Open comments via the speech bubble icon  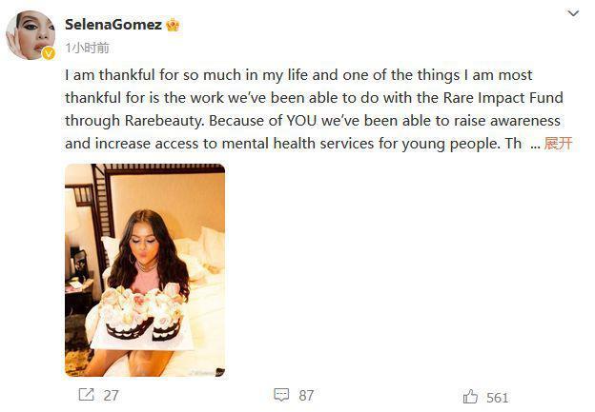coord(281,394)
